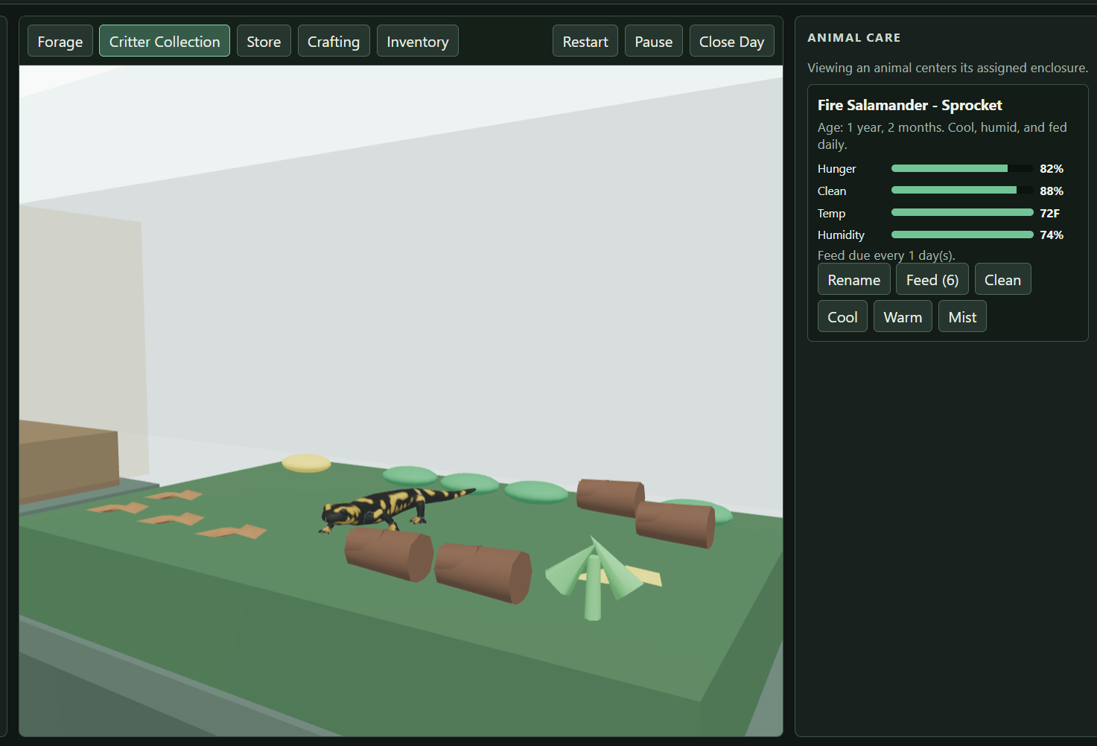Switch to Critter Collection tab

point(165,41)
